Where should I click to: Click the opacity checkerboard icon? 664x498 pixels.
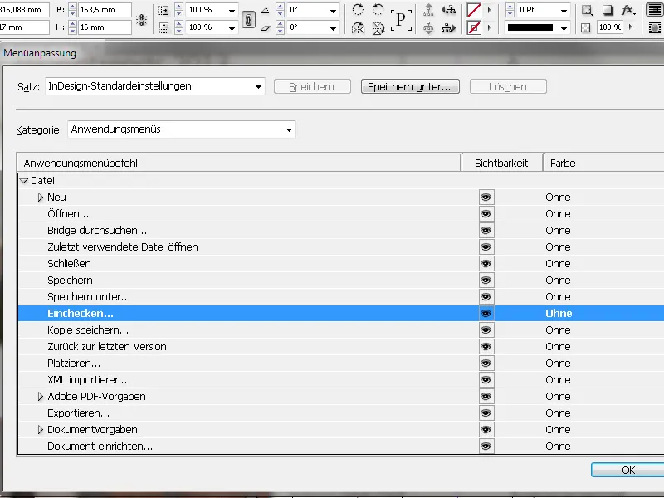(x=586, y=28)
